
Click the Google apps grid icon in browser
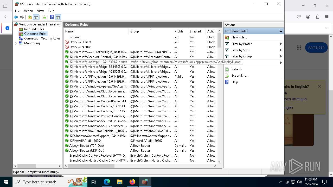tap(299, 48)
